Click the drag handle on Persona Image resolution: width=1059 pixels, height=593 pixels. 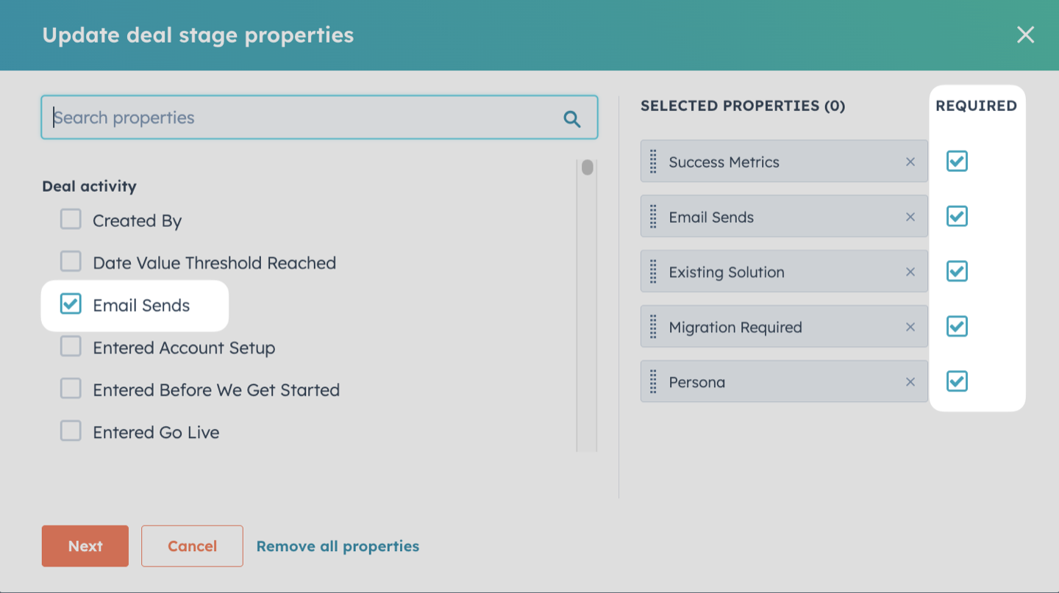coord(653,382)
